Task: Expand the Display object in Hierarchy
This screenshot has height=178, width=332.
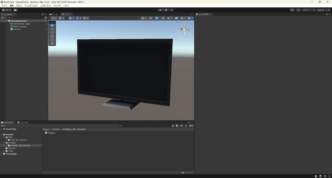Action: (x=46, y=29)
